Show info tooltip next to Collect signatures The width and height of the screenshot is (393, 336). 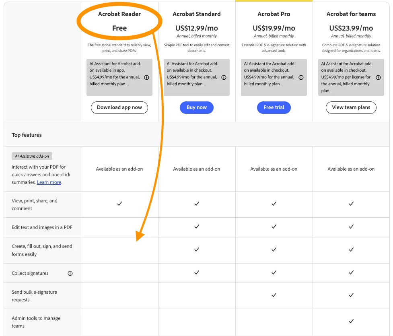(x=70, y=273)
